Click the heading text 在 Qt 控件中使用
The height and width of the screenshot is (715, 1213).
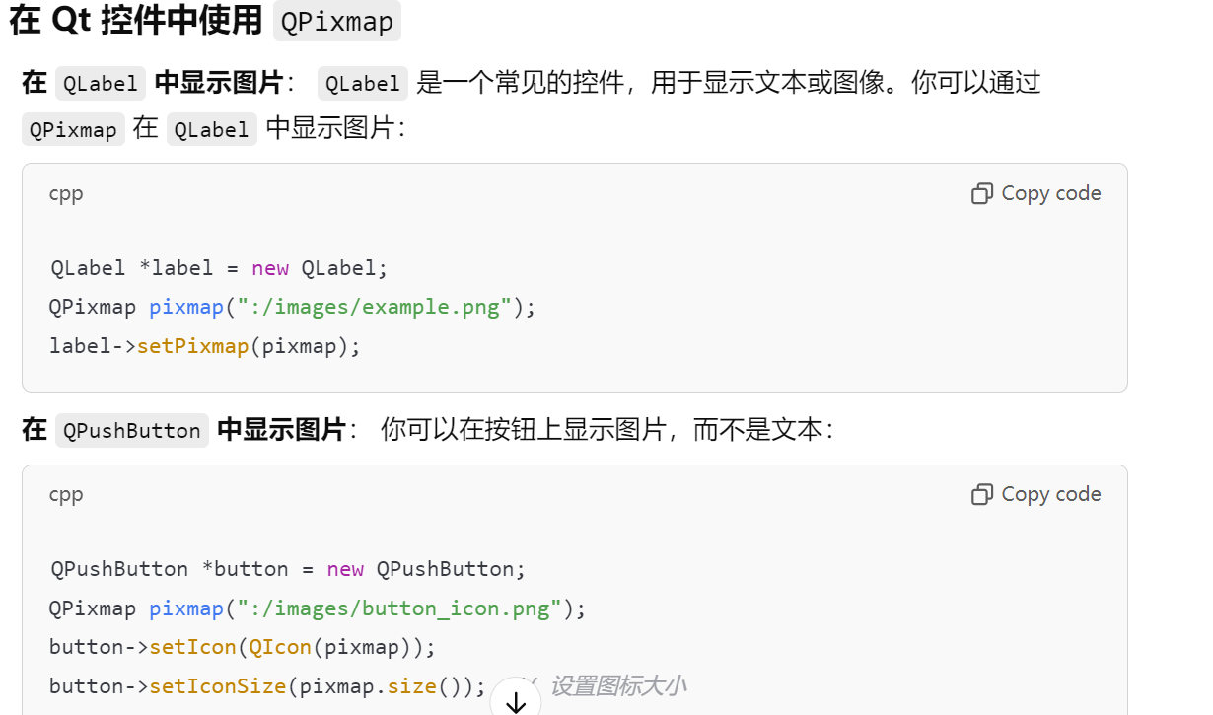(x=136, y=21)
